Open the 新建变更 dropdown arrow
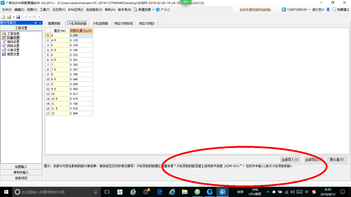 coord(153,10)
